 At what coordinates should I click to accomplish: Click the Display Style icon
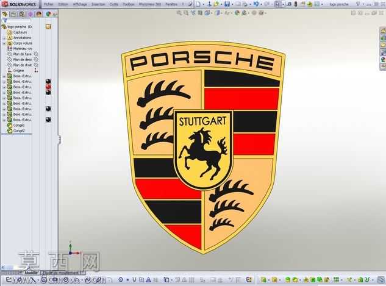click(x=217, y=13)
